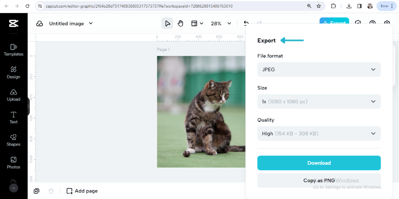Click the duplicate page icon
Viewport: 399px width, 199px height.
[36, 191]
